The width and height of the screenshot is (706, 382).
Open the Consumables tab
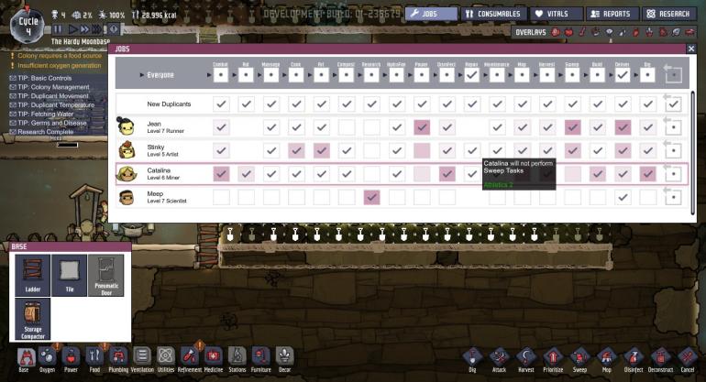494,14
